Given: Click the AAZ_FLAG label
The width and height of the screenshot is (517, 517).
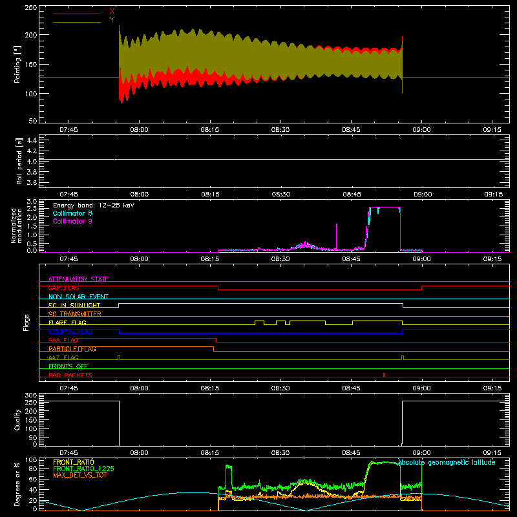Looking at the screenshot, I should click(x=63, y=358).
